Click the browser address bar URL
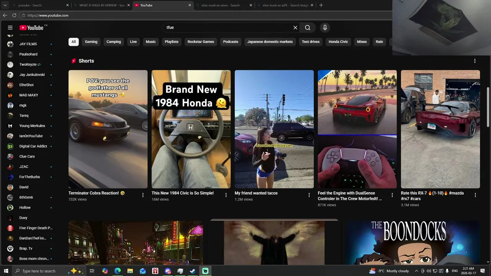 (48, 15)
